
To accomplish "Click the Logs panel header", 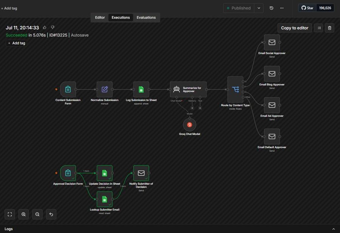I will [170, 229].
